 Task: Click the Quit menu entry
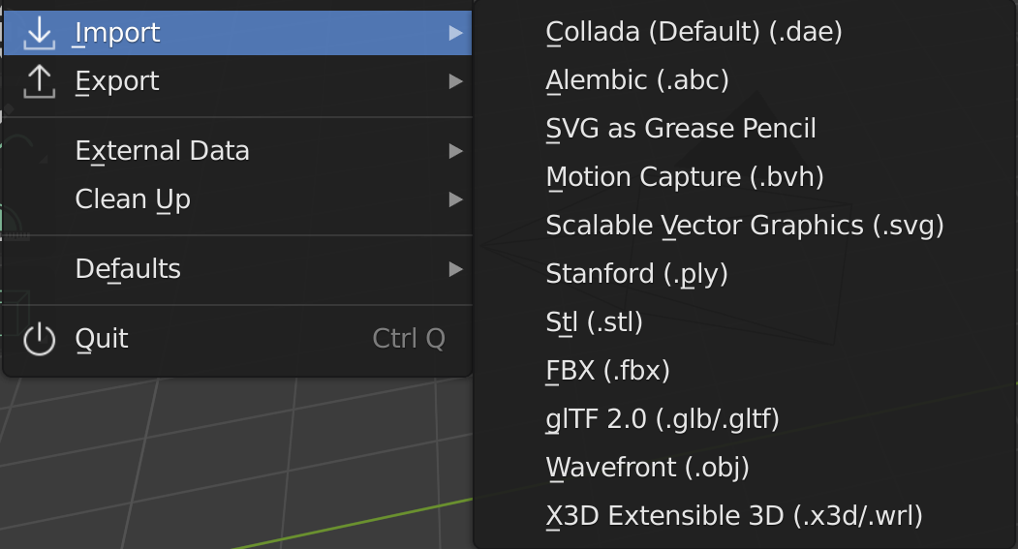237,339
